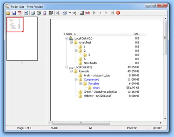Collapse the chartTest folder node
This screenshot has height=137, width=174.
[71, 42]
